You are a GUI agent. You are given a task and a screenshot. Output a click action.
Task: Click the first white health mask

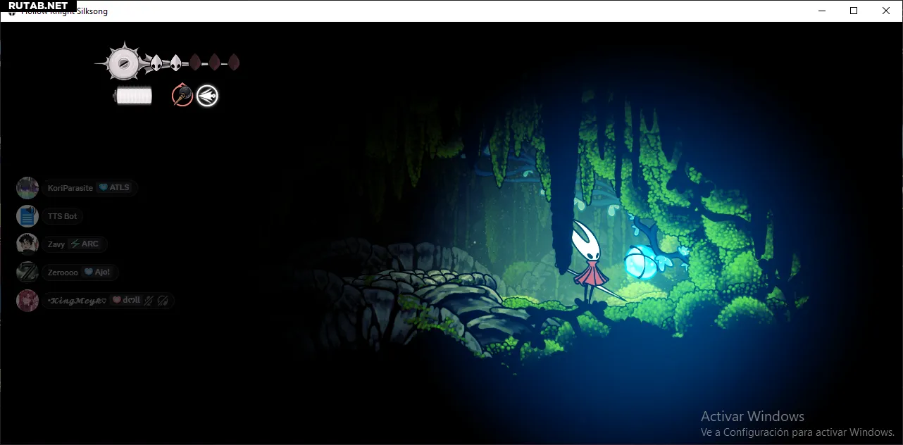[156, 63]
